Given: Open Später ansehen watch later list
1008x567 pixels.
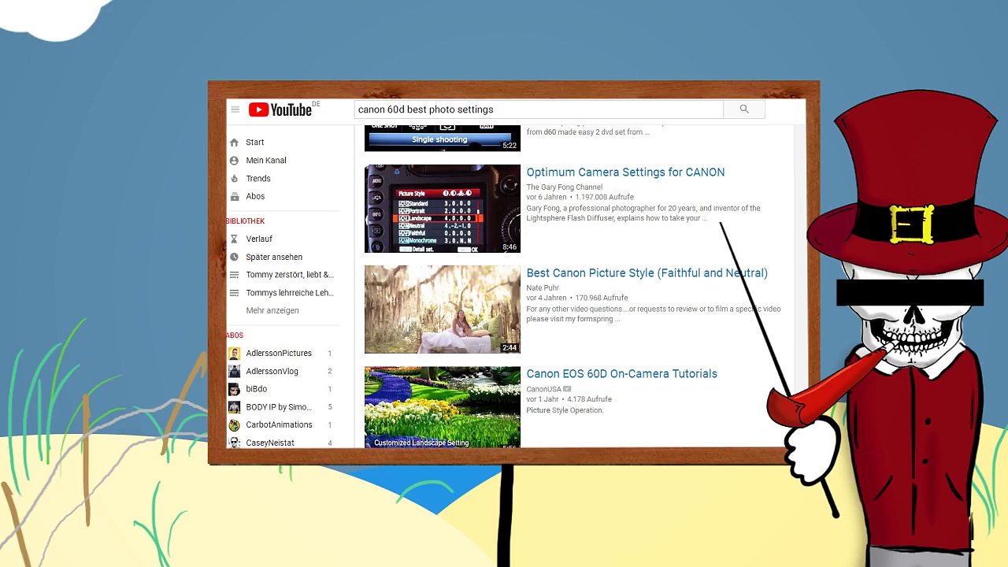Looking at the screenshot, I should 273,257.
